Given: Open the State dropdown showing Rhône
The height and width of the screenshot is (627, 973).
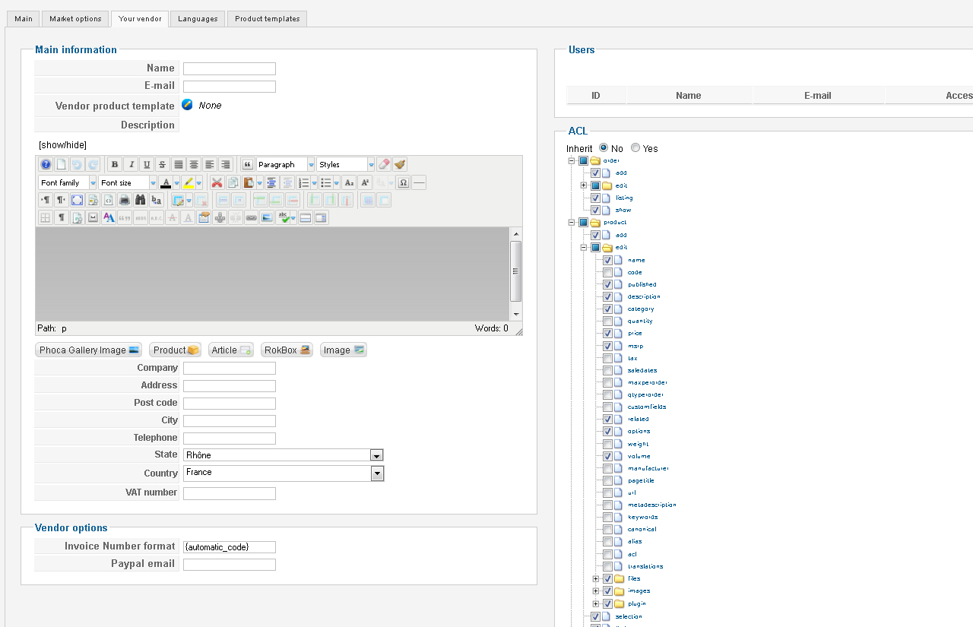Looking at the screenshot, I should pos(376,455).
